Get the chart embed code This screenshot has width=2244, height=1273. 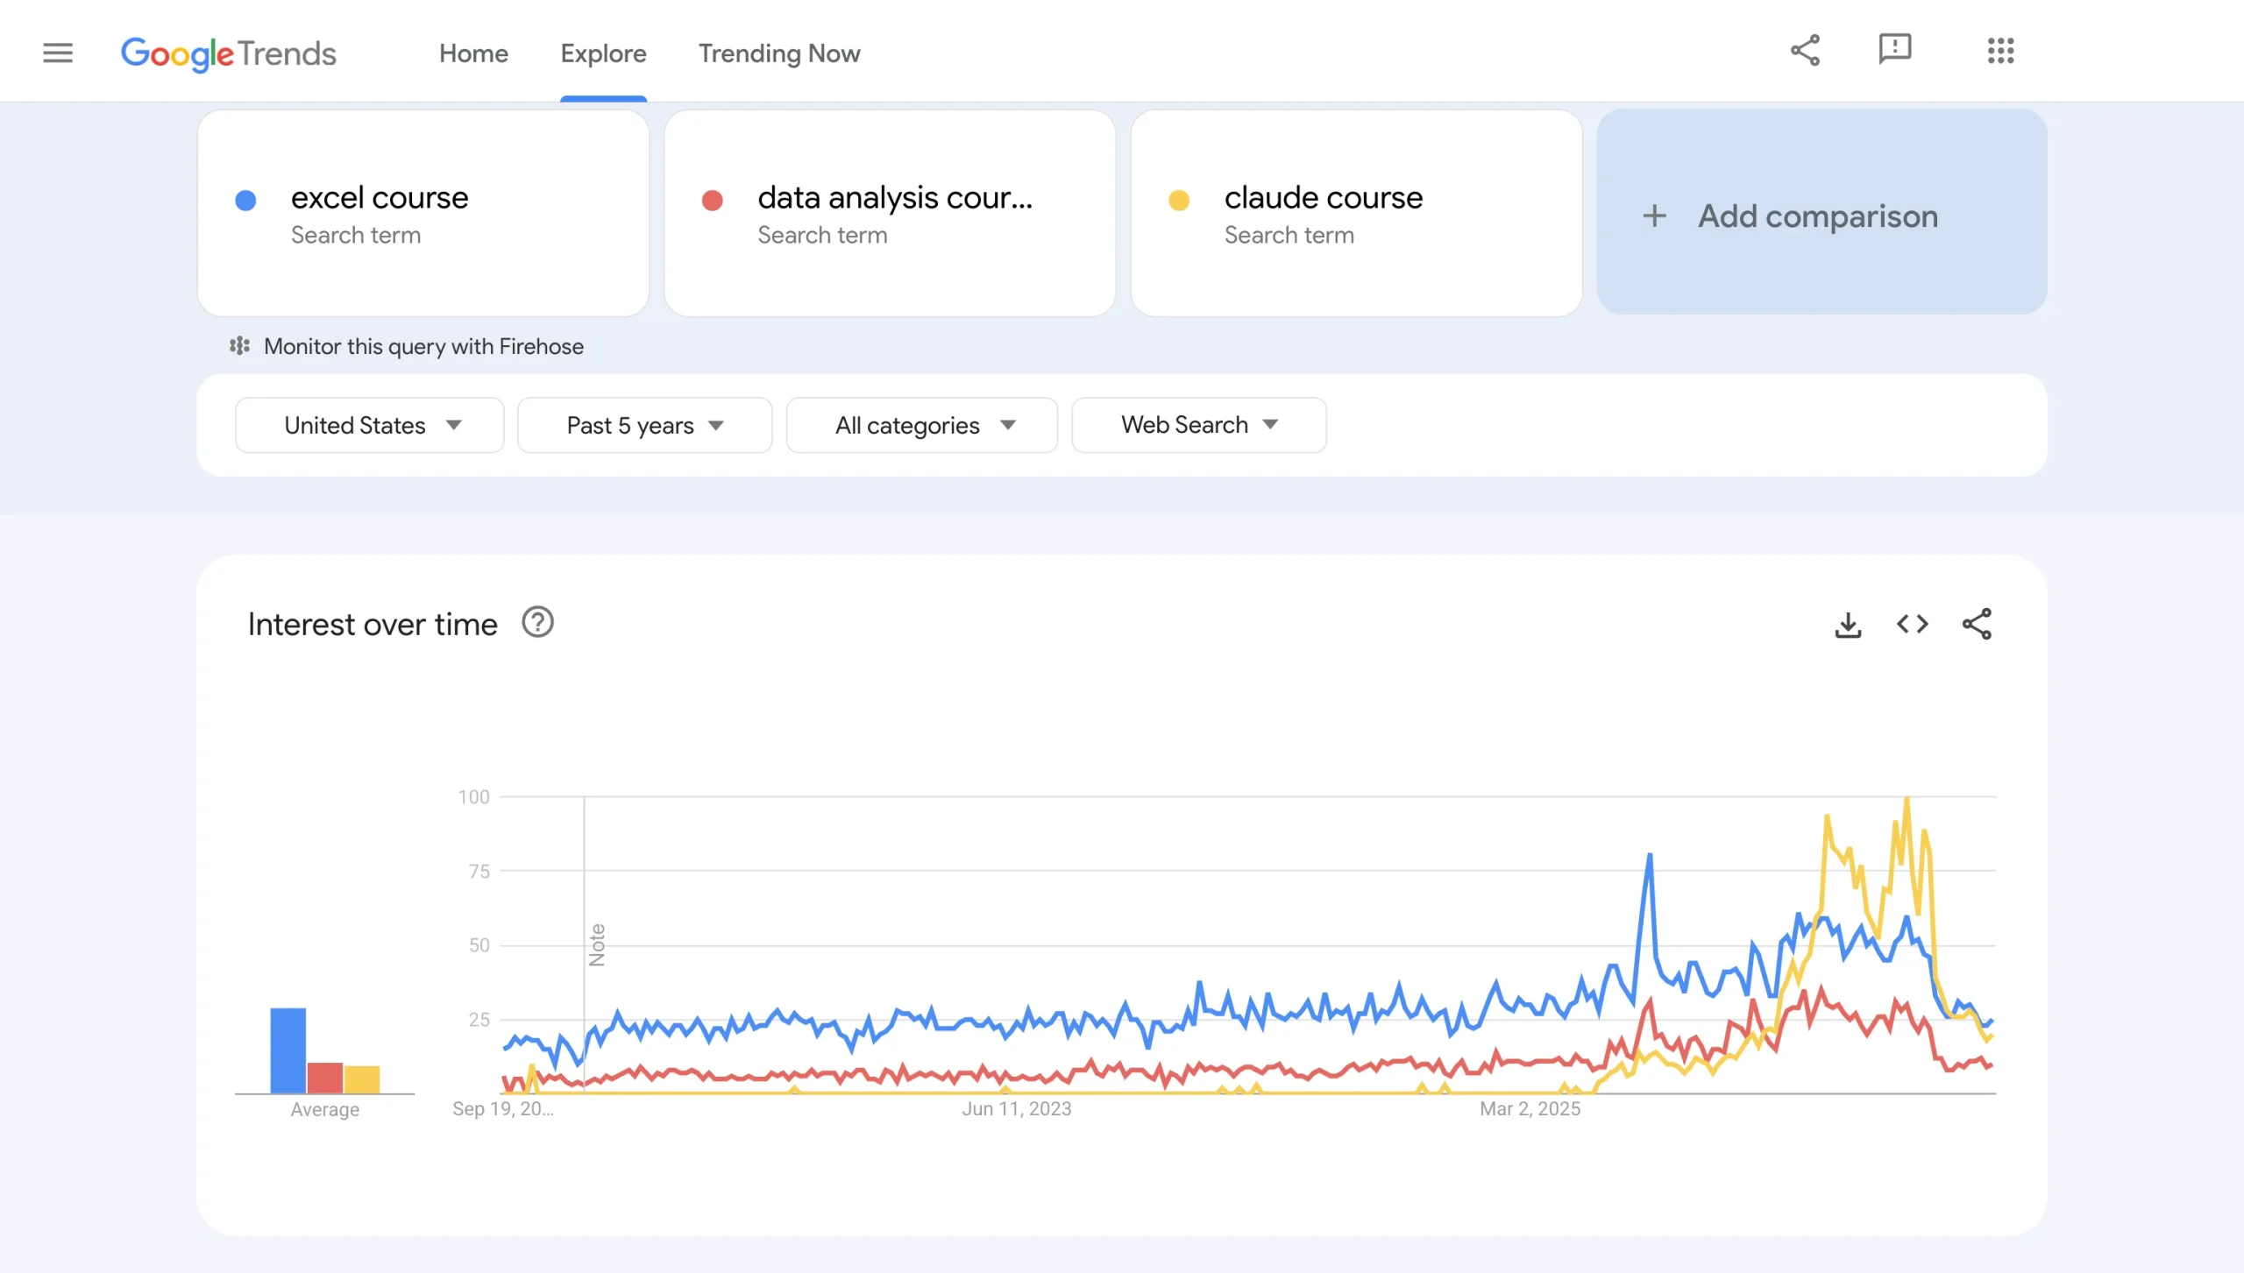point(1912,625)
